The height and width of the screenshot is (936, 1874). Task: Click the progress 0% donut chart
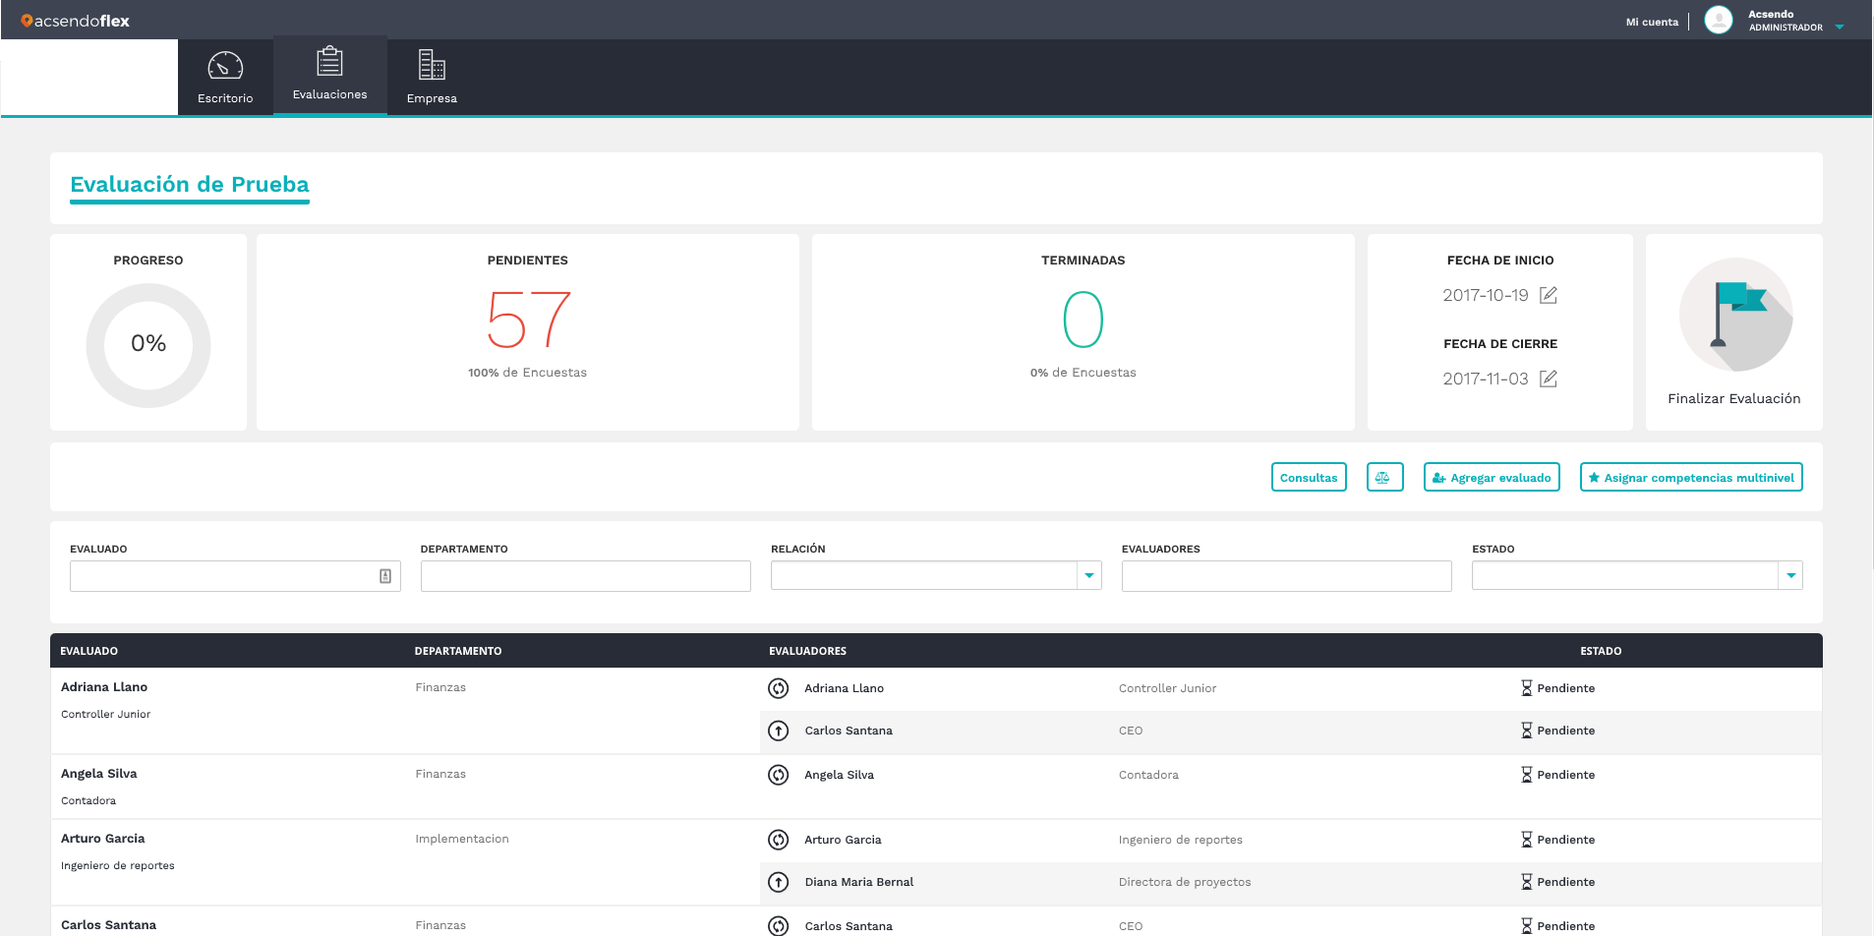(x=148, y=345)
